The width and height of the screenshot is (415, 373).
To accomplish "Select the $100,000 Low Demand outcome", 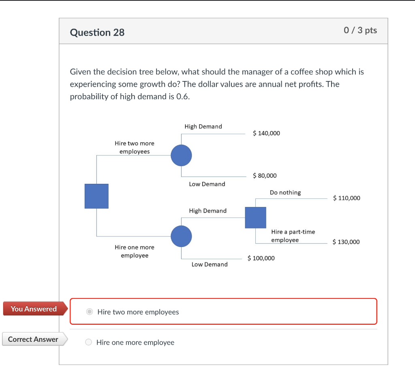I will [261, 258].
